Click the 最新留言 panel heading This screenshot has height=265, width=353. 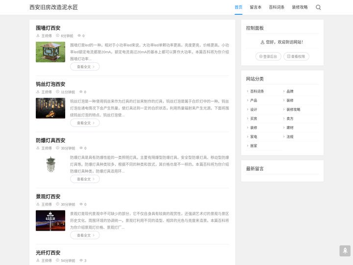[x=255, y=168]
